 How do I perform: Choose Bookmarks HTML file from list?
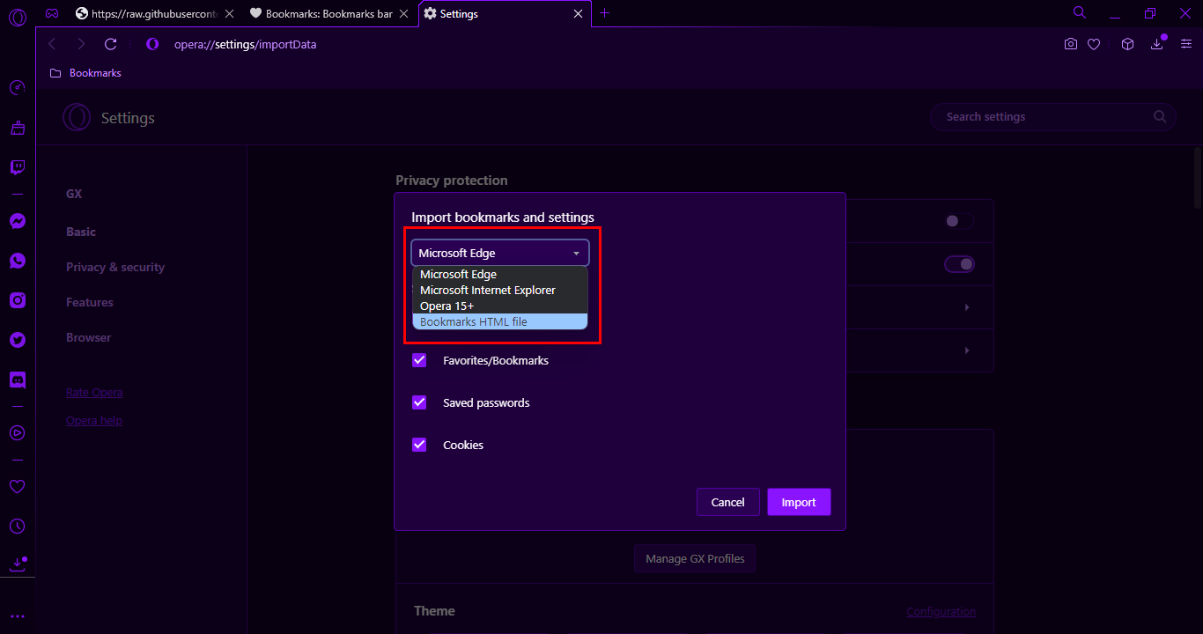tap(500, 322)
